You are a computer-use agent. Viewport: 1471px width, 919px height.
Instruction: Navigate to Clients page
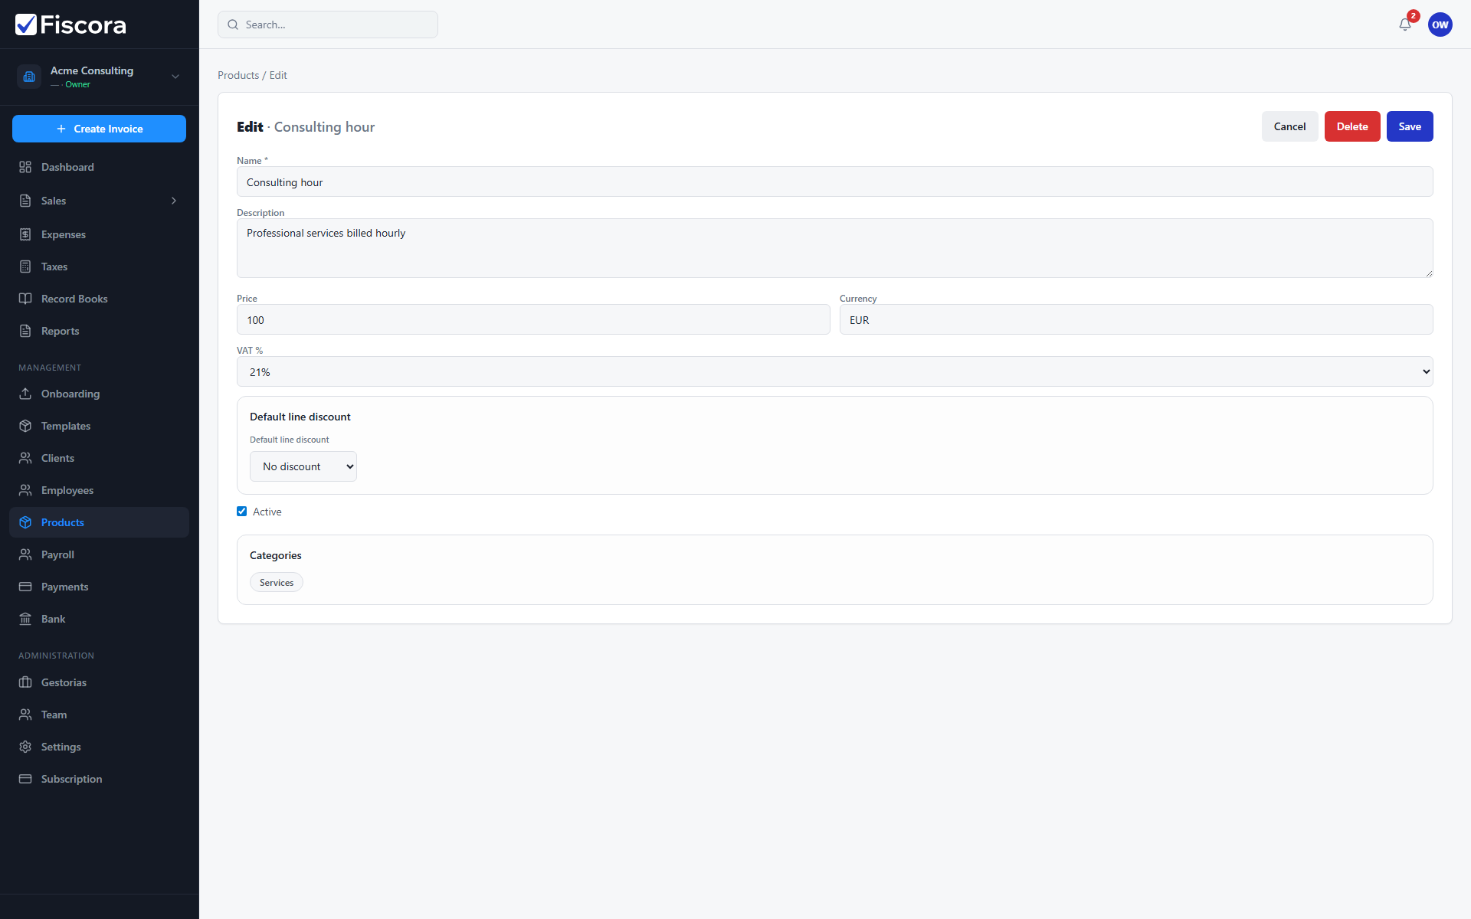[99, 458]
